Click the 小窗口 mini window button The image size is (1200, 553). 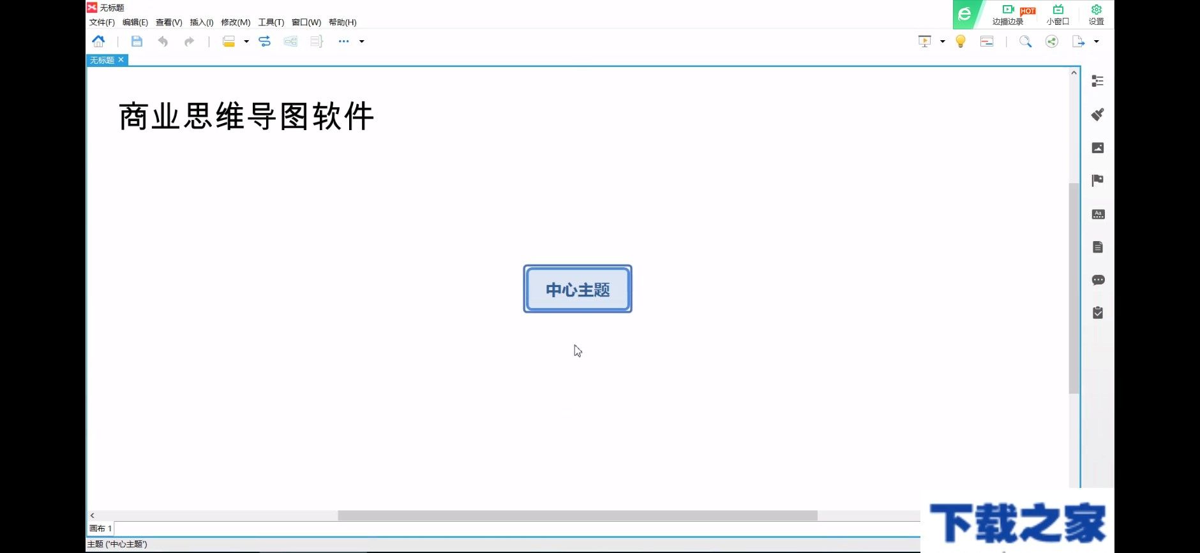pyautogui.click(x=1058, y=15)
